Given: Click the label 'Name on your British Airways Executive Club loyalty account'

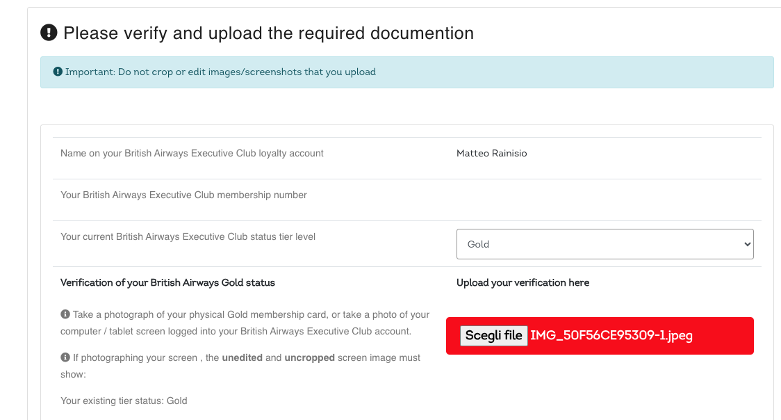Looking at the screenshot, I should click(x=192, y=154).
